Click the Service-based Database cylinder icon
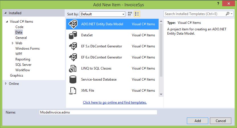The width and height of the screenshot is (237, 128). 73,79
